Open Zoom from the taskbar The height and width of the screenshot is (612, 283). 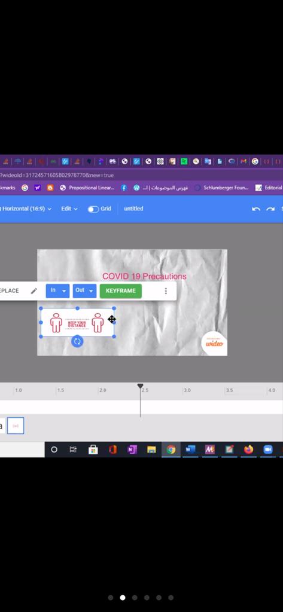point(268,449)
